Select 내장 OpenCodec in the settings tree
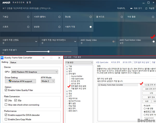156x123 pixels. [77, 79]
